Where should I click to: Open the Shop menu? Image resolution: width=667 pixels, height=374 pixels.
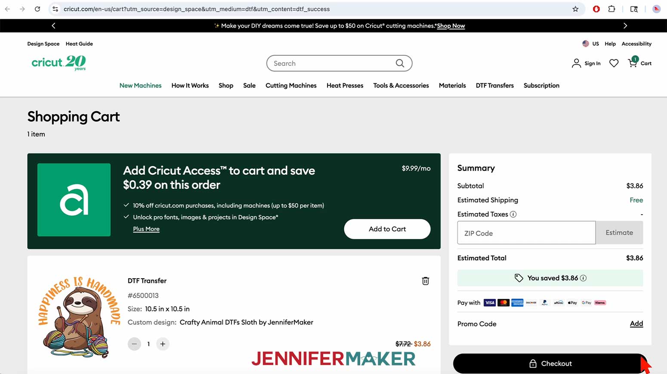tap(226, 85)
